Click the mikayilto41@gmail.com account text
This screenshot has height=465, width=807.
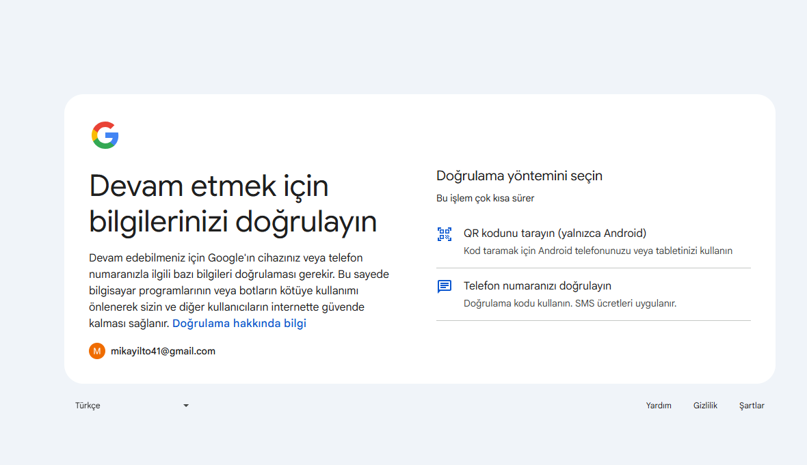click(x=163, y=351)
